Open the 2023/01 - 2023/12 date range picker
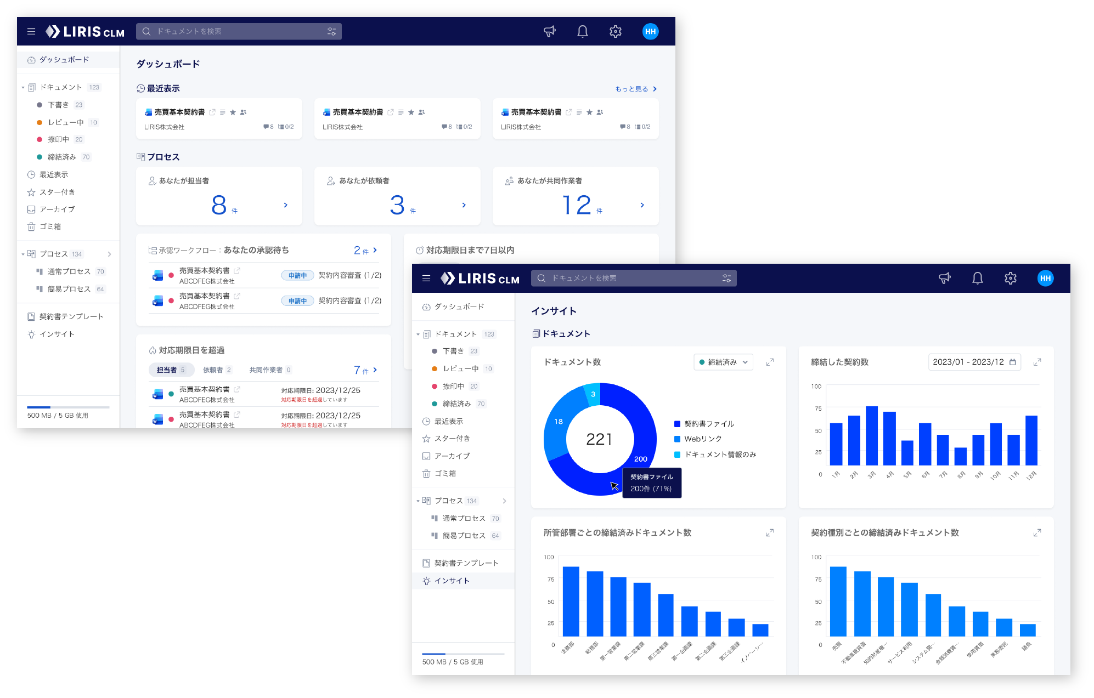Screen dimensions: 1094x698 click(974, 362)
